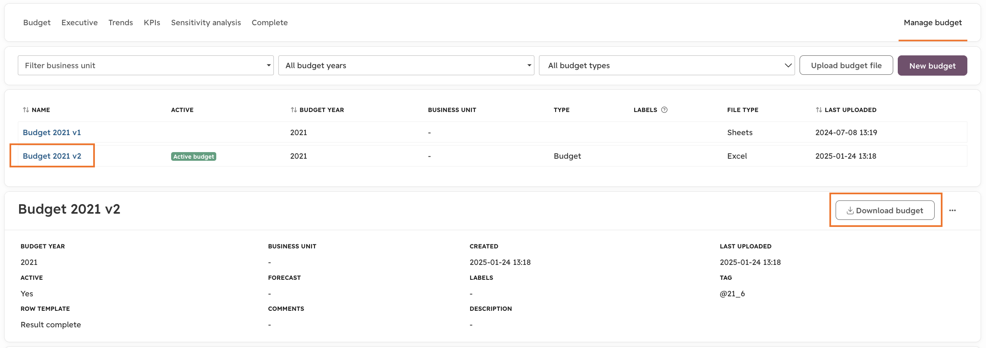Expand the Filter business unit dropdown
The image size is (986, 348).
pos(146,65)
